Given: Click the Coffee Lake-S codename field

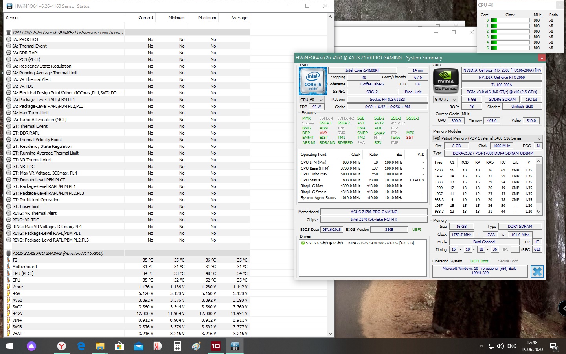Looking at the screenshot, I should click(372, 84).
